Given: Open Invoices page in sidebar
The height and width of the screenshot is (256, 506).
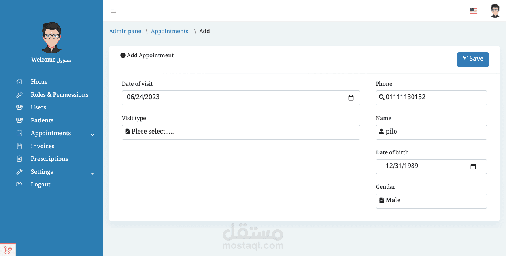Looking at the screenshot, I should 43,146.
